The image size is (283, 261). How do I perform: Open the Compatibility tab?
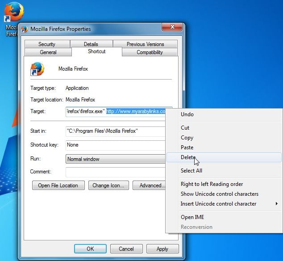150,52
